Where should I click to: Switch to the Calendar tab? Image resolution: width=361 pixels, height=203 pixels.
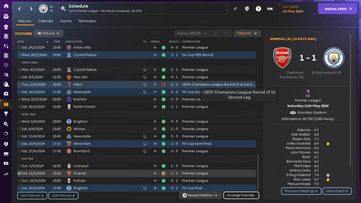tap(46, 21)
